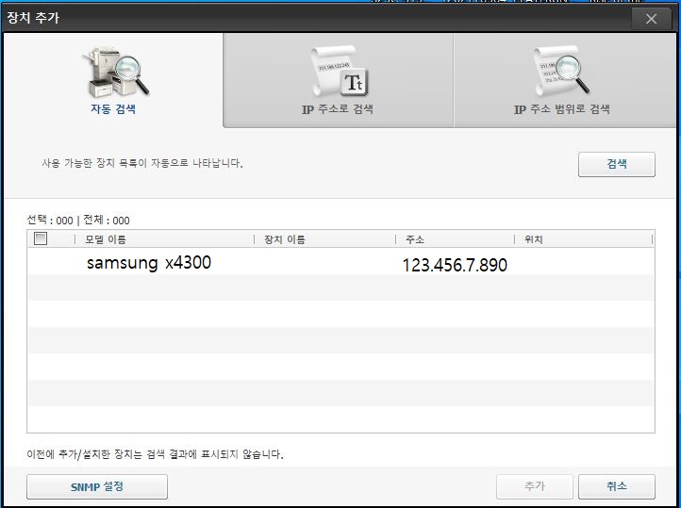The image size is (681, 508).
Task: Click the 검색 button
Action: [616, 164]
